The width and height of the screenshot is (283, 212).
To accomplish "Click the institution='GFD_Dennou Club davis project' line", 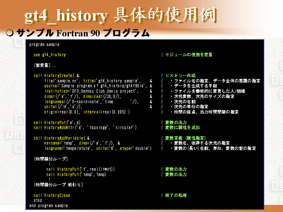I will (x=98, y=91).
